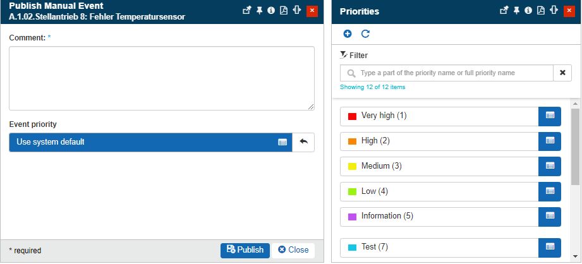This screenshot has height=264, width=582.
Task: Refresh the priorities list
Action: pyautogui.click(x=365, y=34)
